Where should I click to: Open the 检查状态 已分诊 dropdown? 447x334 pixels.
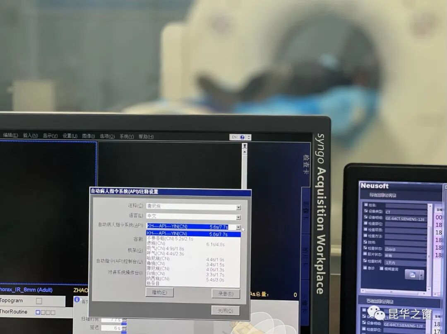[x=405, y=249]
